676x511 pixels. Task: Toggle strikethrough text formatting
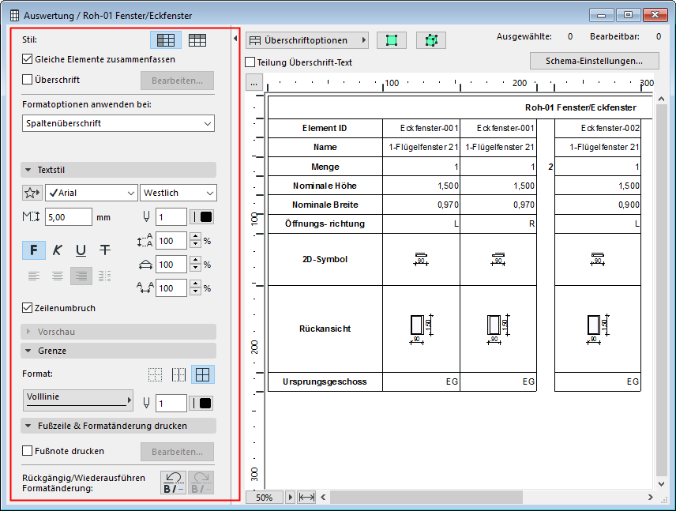(x=104, y=250)
